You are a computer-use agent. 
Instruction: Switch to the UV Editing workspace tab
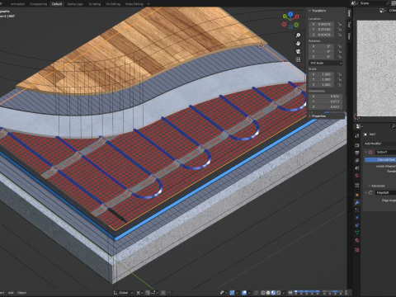click(x=113, y=4)
